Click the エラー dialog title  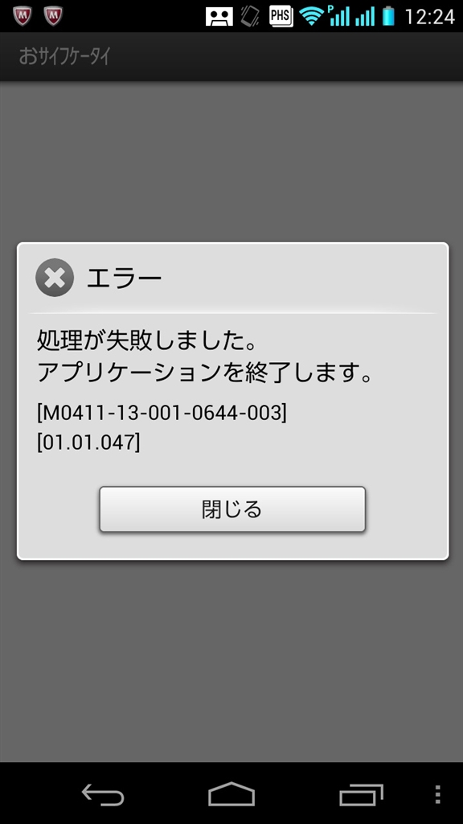124,278
